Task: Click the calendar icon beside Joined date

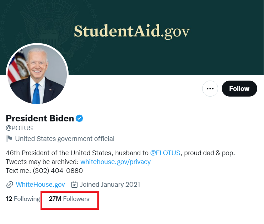Action: pyautogui.click(x=74, y=185)
